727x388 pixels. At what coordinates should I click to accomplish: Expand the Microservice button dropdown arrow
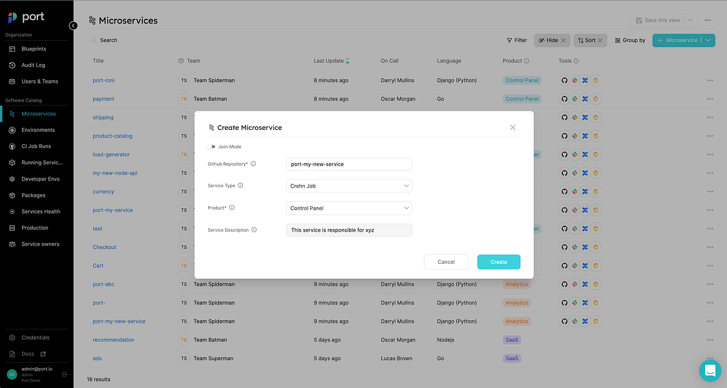[708, 40]
